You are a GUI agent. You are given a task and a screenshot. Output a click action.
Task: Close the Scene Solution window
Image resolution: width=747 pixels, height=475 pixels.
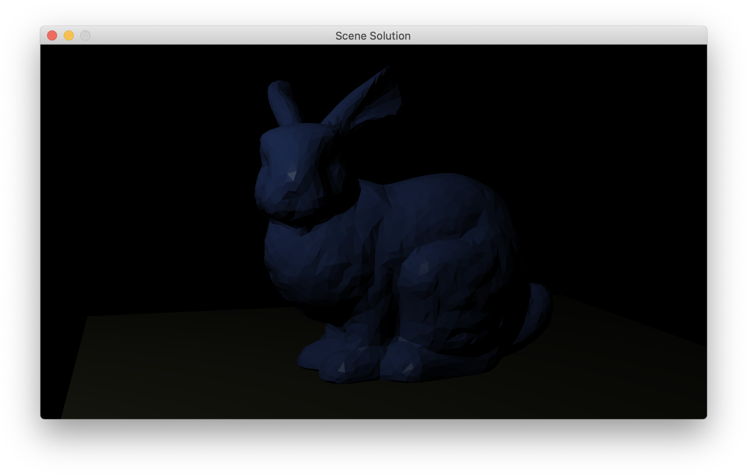pyautogui.click(x=52, y=36)
